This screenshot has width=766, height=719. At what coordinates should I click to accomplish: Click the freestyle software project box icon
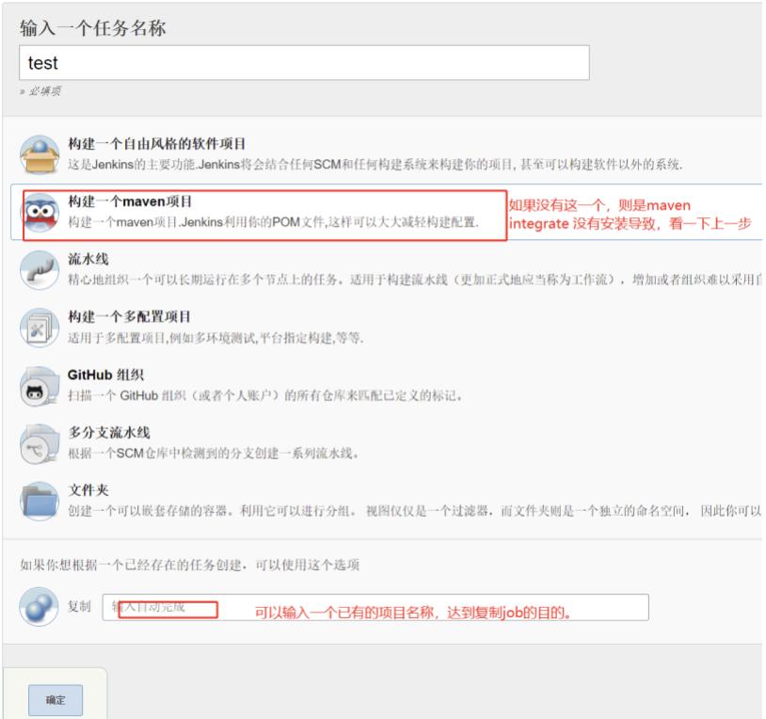coord(40,155)
